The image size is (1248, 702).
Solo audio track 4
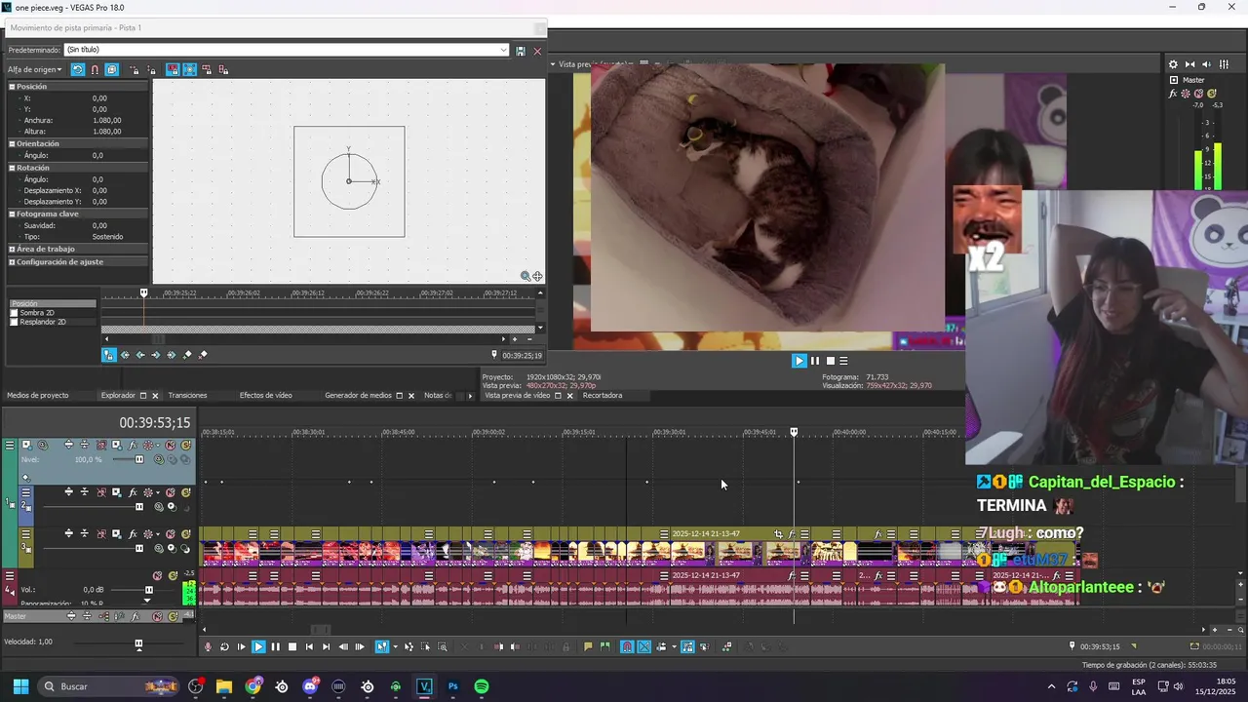(x=173, y=575)
